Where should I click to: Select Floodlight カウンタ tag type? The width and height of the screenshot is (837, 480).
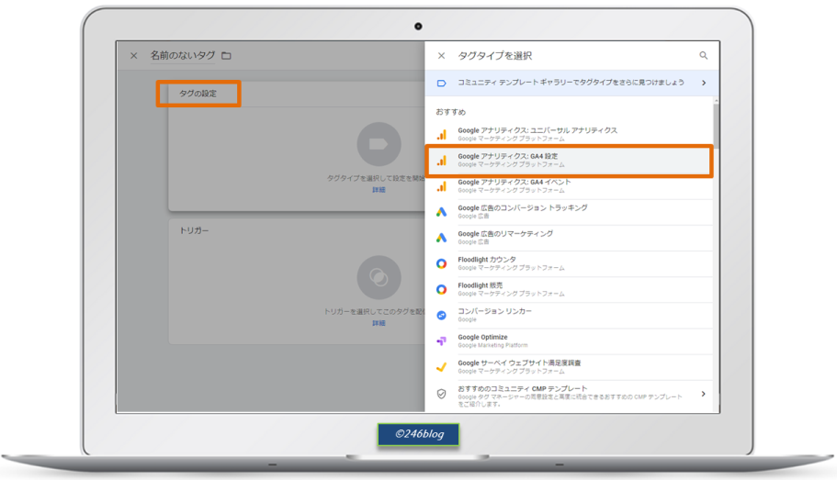click(x=569, y=263)
